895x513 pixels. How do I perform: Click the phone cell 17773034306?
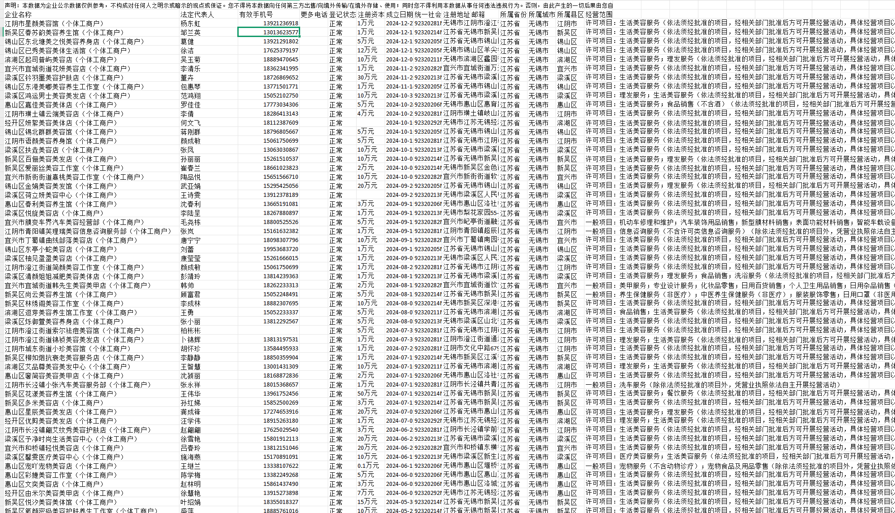coord(280,105)
